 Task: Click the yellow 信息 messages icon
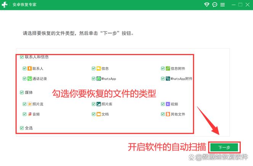click(99, 68)
